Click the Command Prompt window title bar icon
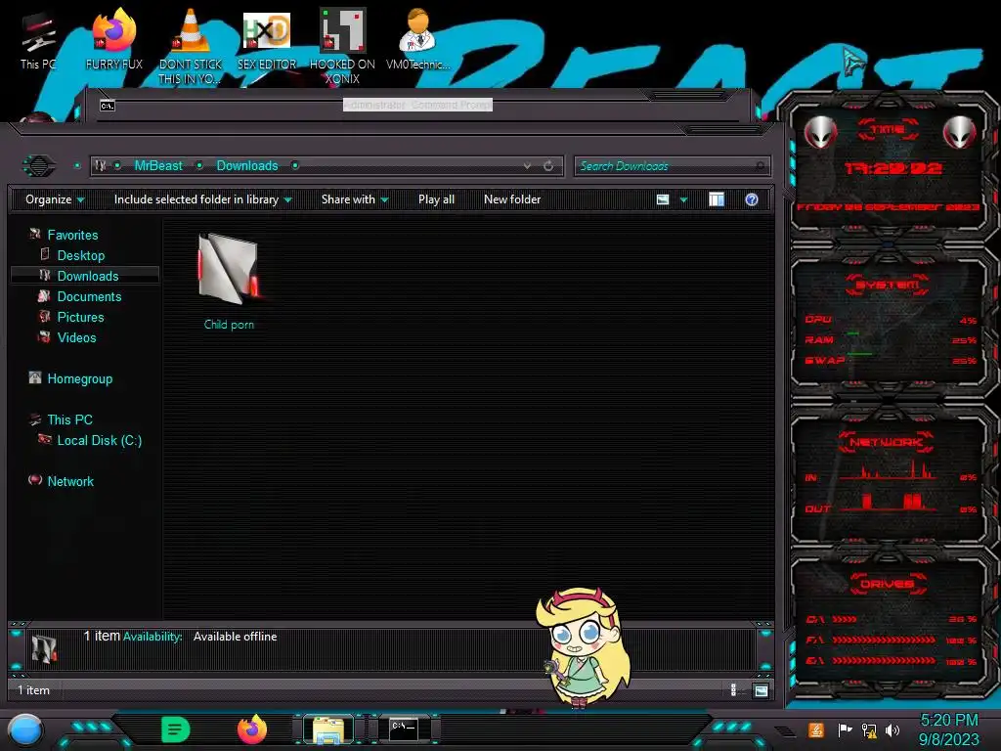The image size is (1001, 751). (x=108, y=106)
